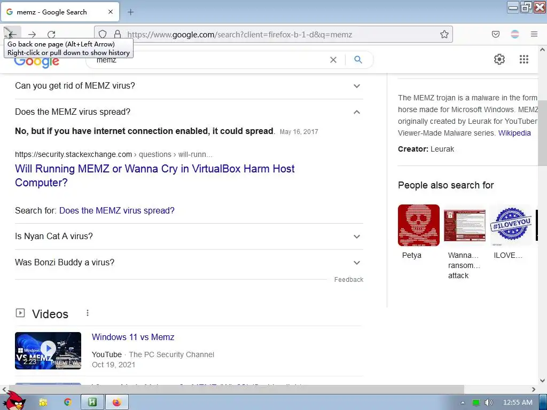Play the Windows 11 vs Memz video thumbnail
Image resolution: width=547 pixels, height=410 pixels.
[x=48, y=350]
